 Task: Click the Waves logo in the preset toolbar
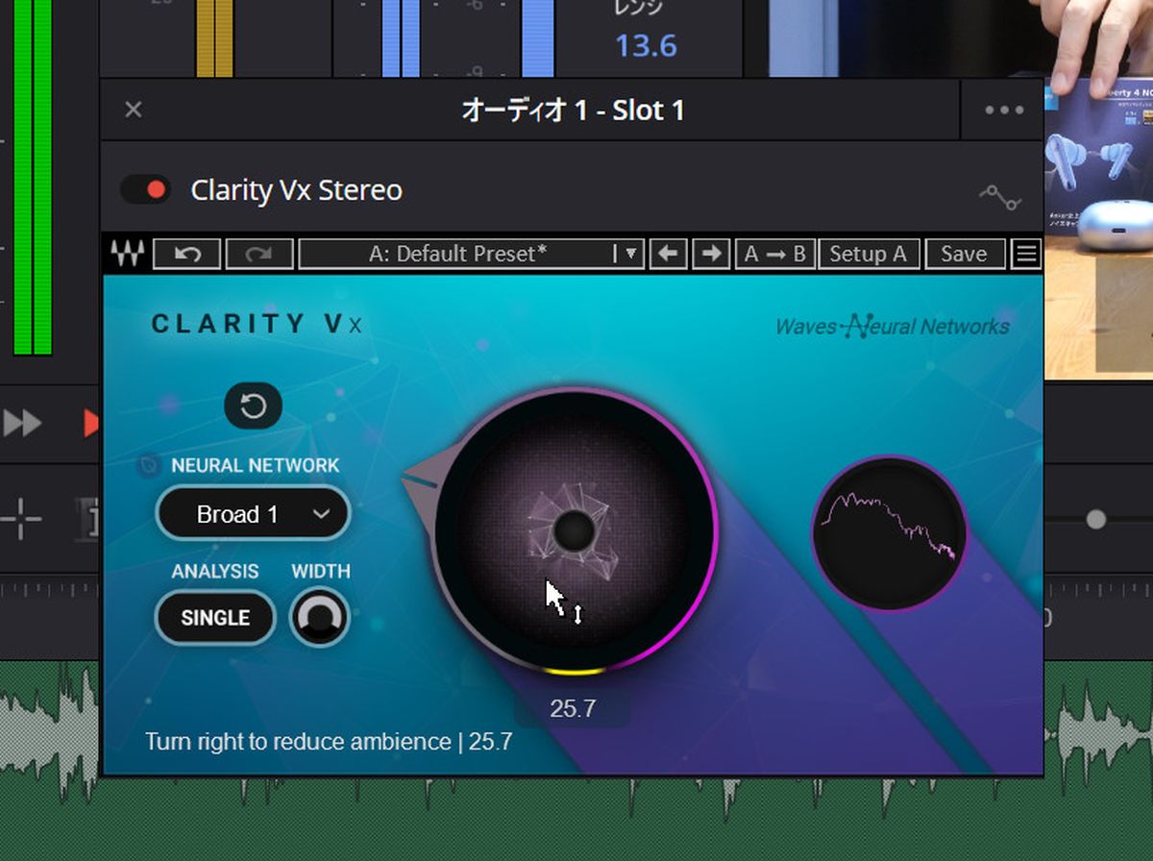[127, 254]
